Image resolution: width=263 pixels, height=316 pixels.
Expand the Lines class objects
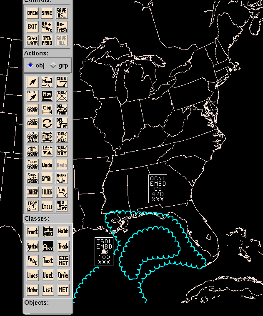point(33,275)
